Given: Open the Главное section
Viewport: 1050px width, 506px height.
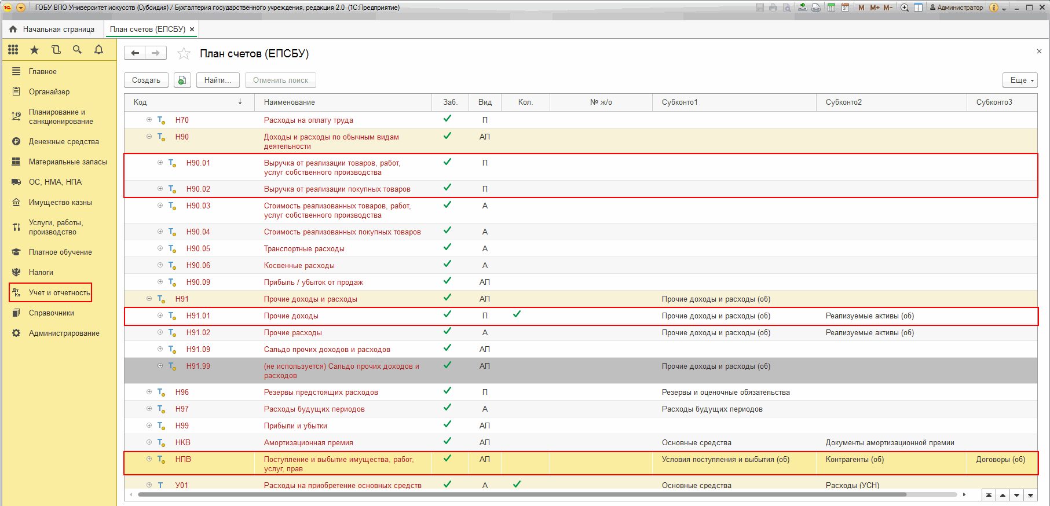Looking at the screenshot, I should [43, 72].
